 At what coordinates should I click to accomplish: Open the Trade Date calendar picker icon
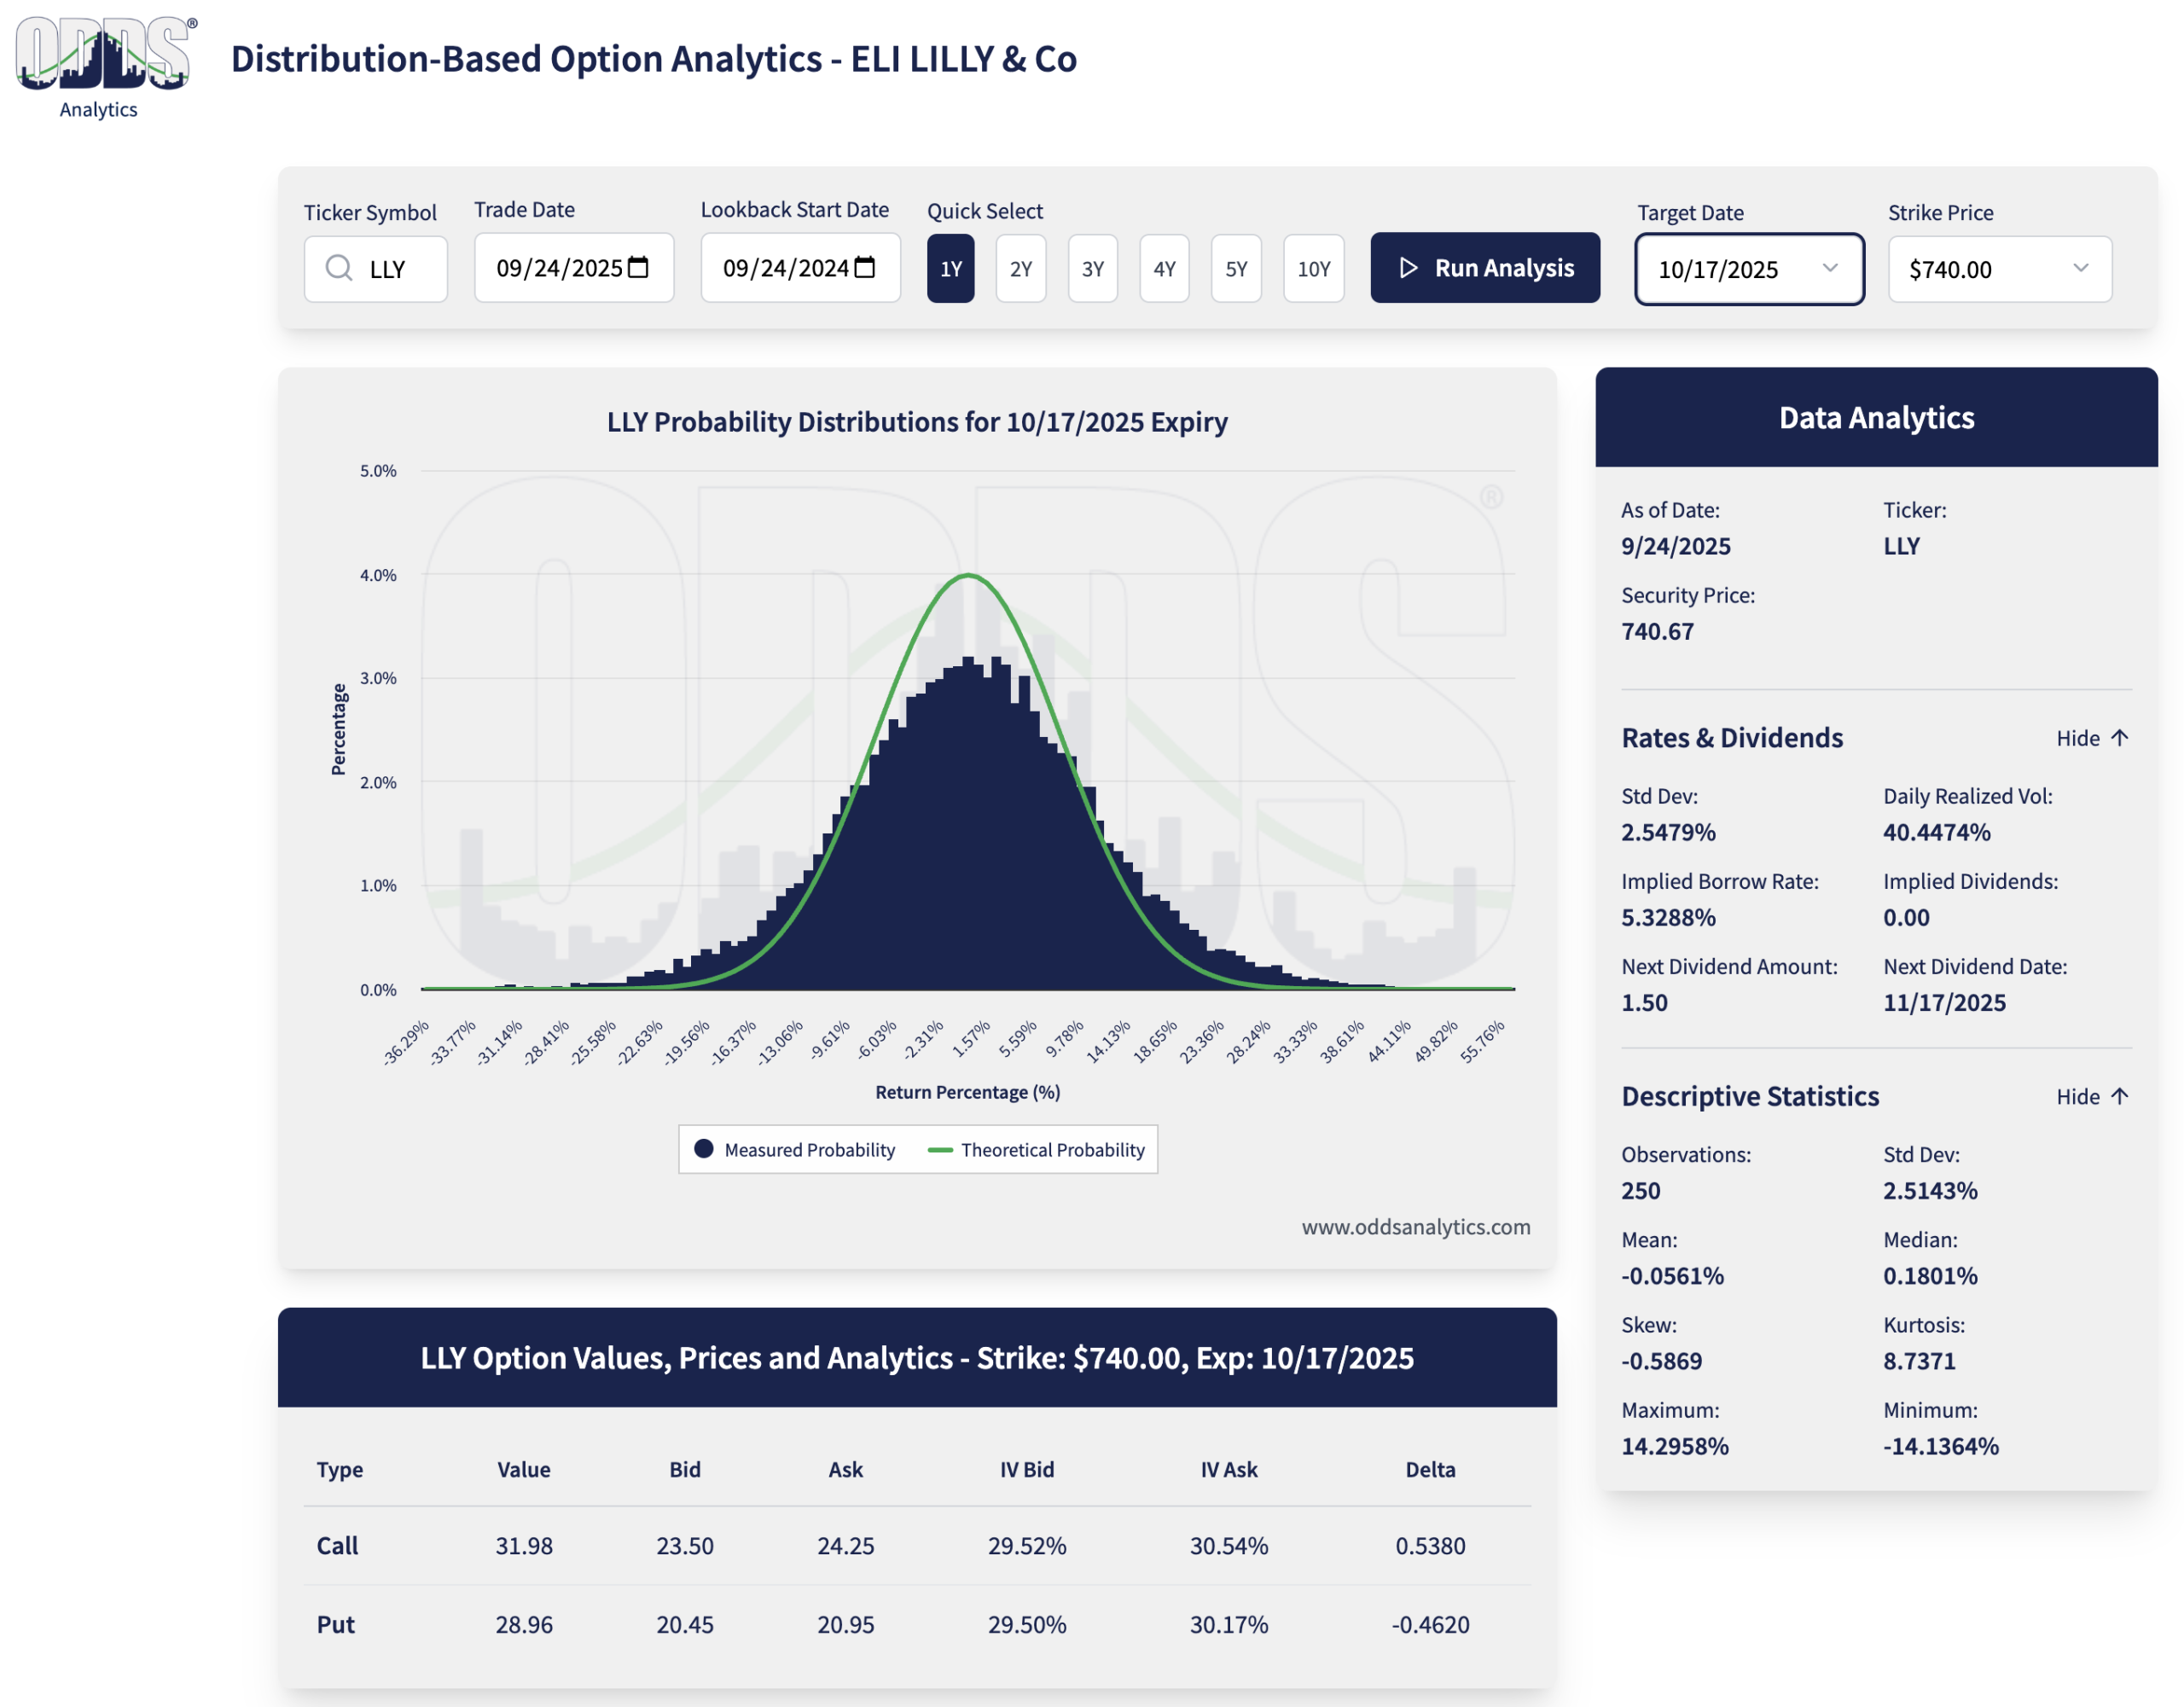pos(638,267)
